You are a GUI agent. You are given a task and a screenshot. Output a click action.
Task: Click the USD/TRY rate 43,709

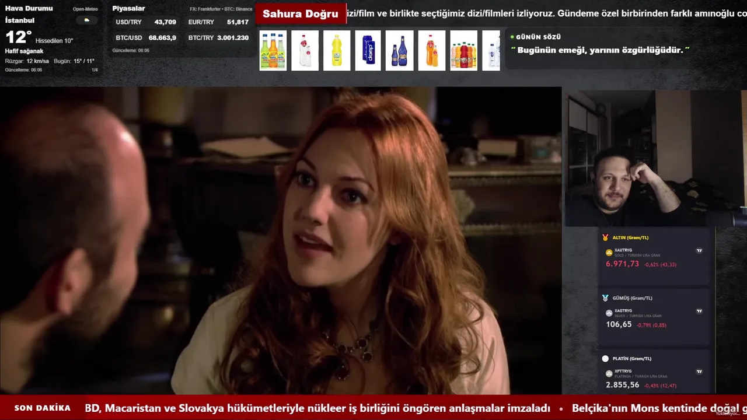[165, 22]
